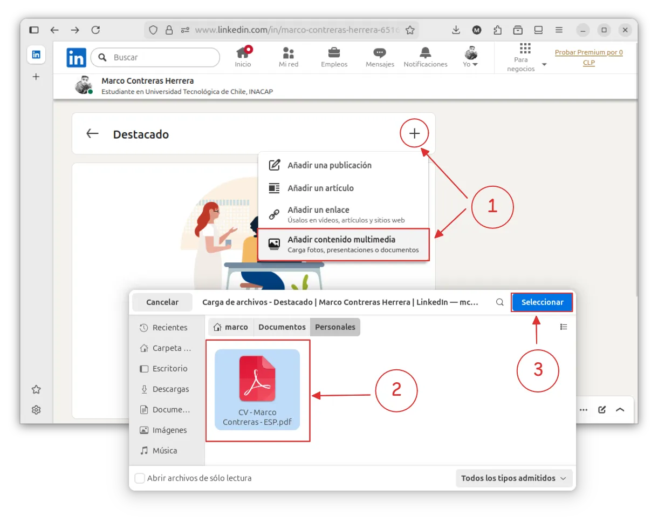This screenshot has height=528, width=658.
Task: Enable 'Abrir archivos de sólo lectura'
Action: 139,478
